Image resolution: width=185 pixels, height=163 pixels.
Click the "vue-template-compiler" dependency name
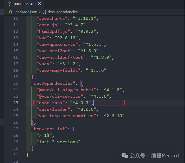(x=66, y=116)
